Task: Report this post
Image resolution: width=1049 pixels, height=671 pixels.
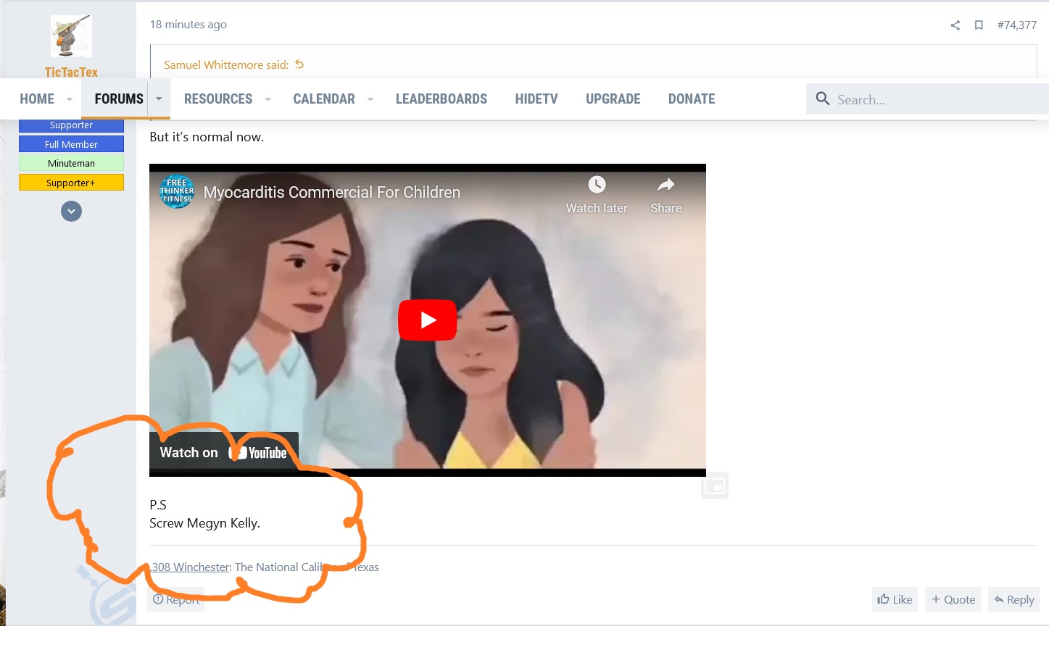Action: [x=176, y=599]
